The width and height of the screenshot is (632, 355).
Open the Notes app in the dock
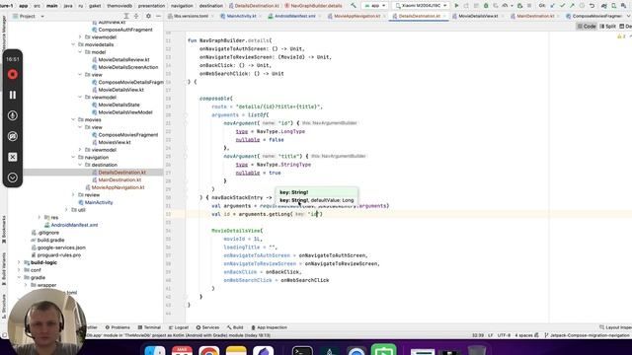(236, 351)
